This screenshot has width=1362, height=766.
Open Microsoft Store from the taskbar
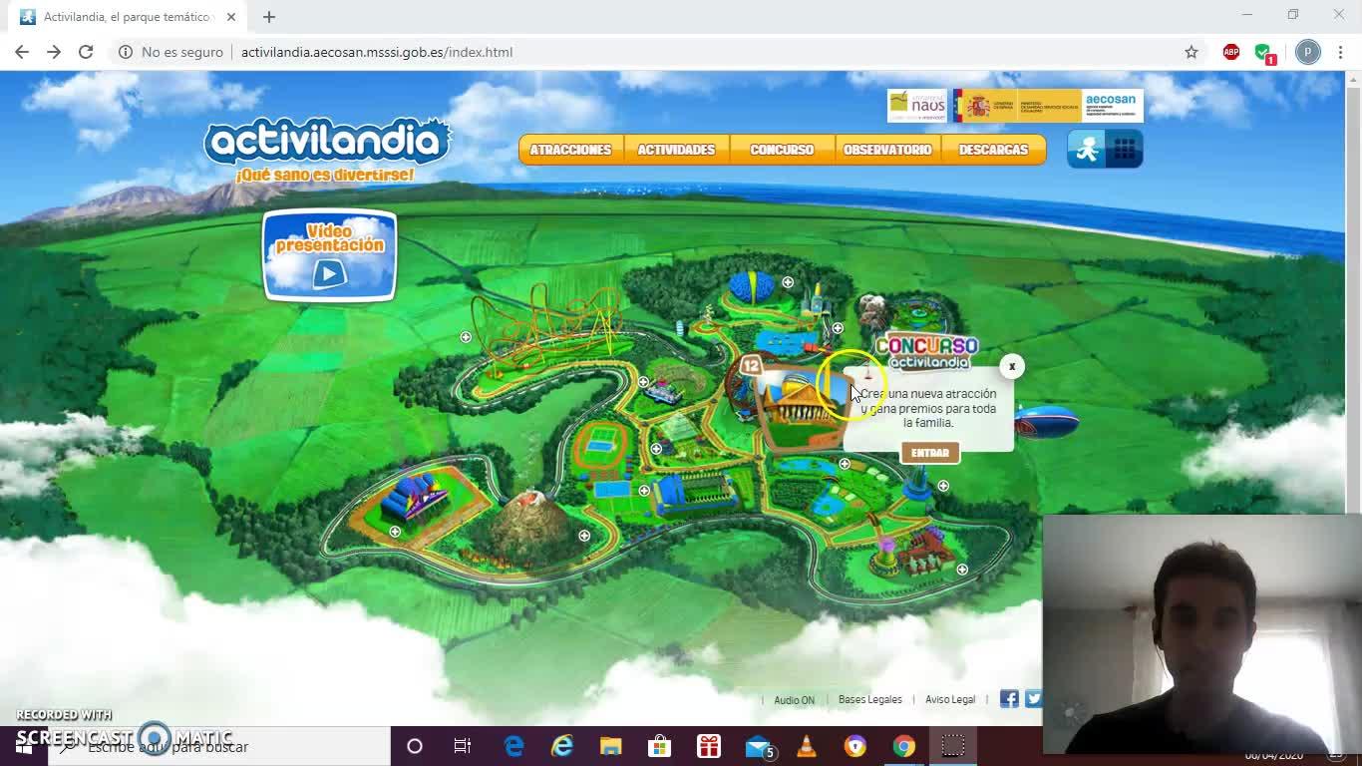tap(660, 746)
